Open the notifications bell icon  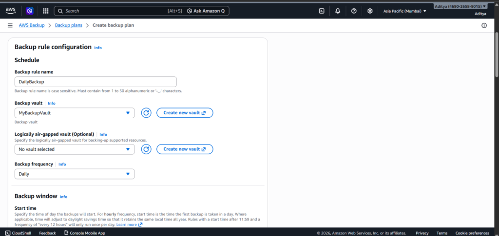click(338, 11)
